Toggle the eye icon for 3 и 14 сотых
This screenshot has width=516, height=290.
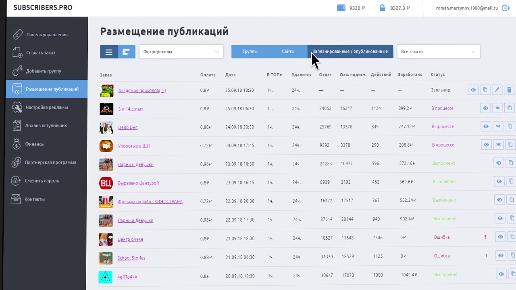[x=486, y=108]
